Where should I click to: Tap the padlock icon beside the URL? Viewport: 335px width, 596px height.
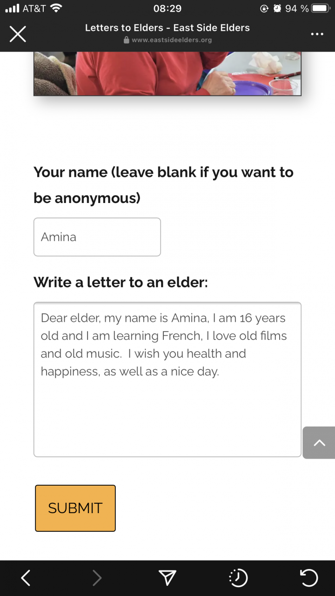point(126,40)
